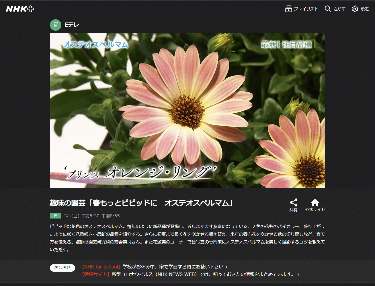This screenshot has height=286, width=375.
Task: Open the 設定 gear icon
Action: [x=355, y=9]
